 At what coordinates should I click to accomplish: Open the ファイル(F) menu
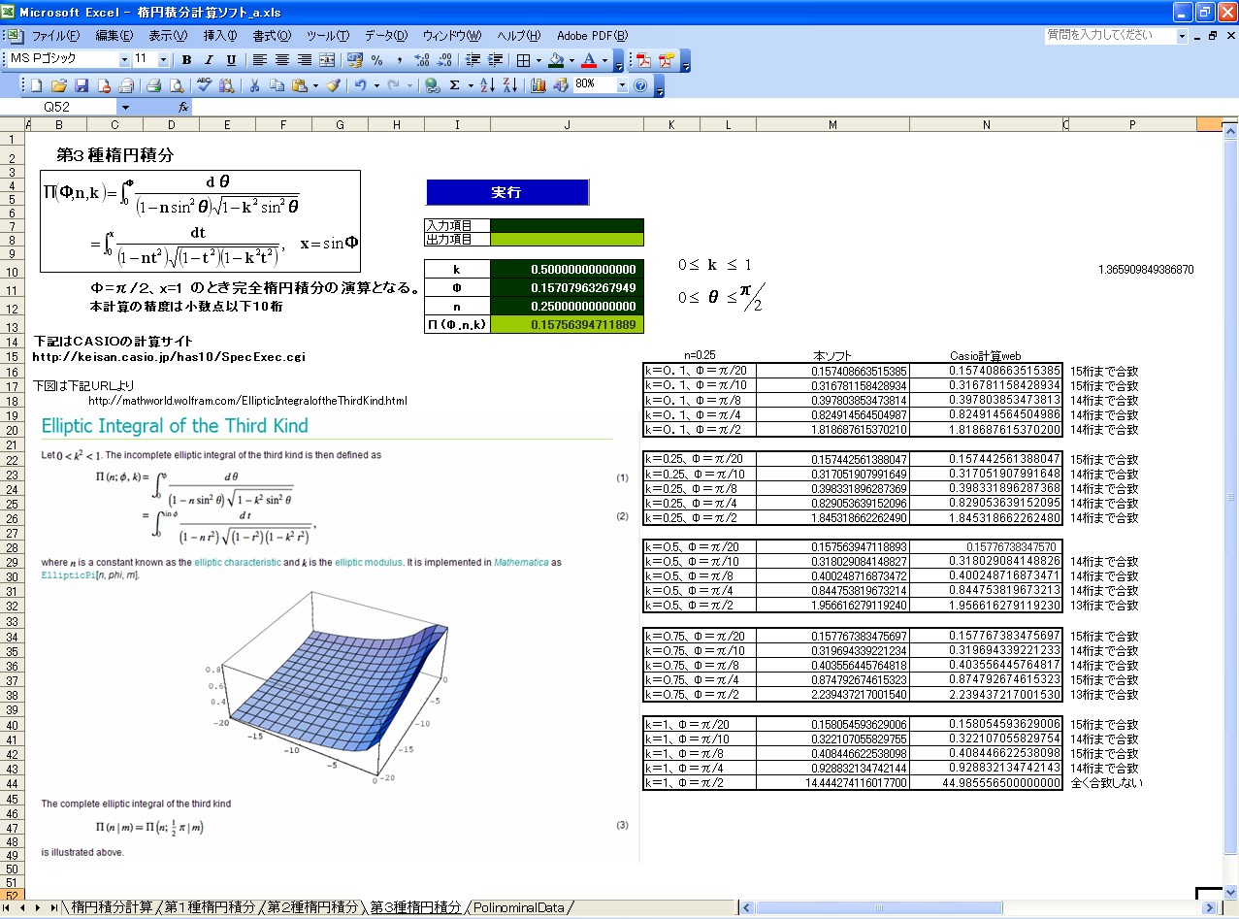click(x=55, y=36)
